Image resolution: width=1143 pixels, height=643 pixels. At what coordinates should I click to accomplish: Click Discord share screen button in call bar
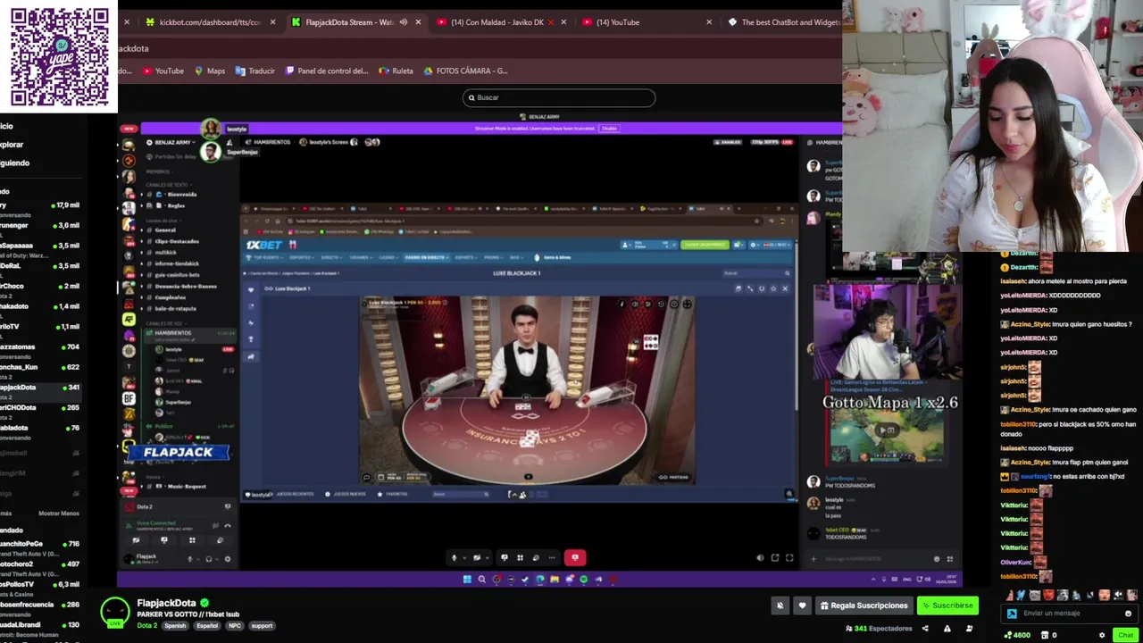(505, 557)
